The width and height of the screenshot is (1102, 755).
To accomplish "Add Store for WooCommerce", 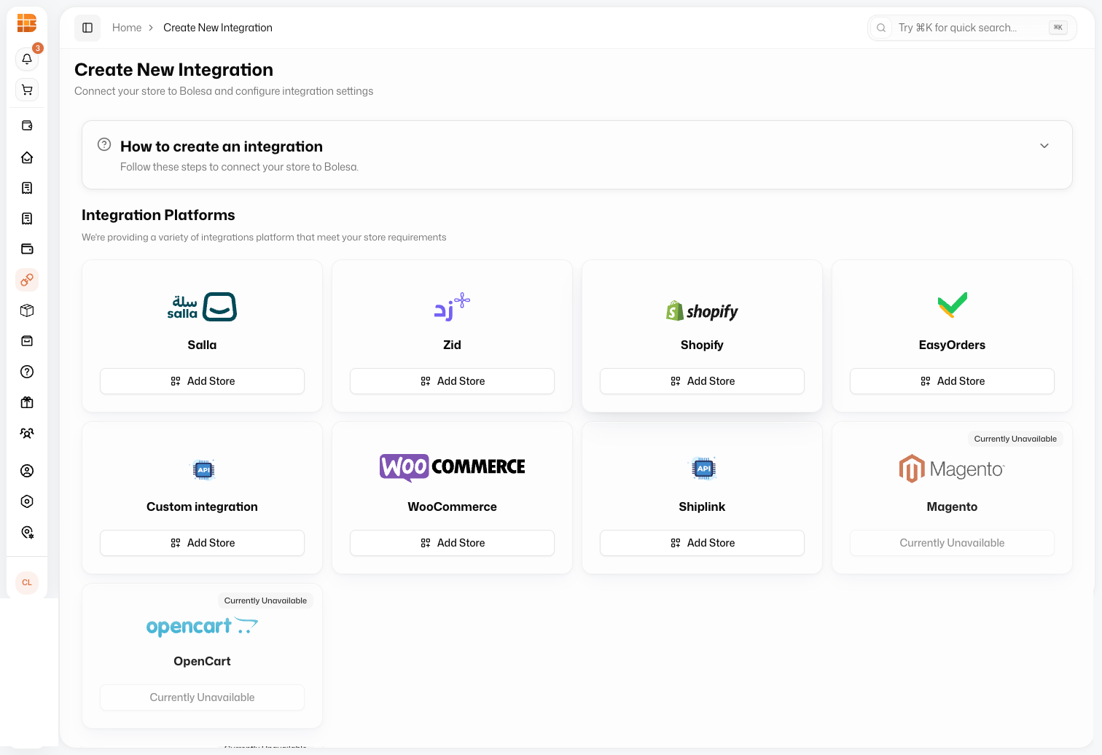I will coord(452,543).
